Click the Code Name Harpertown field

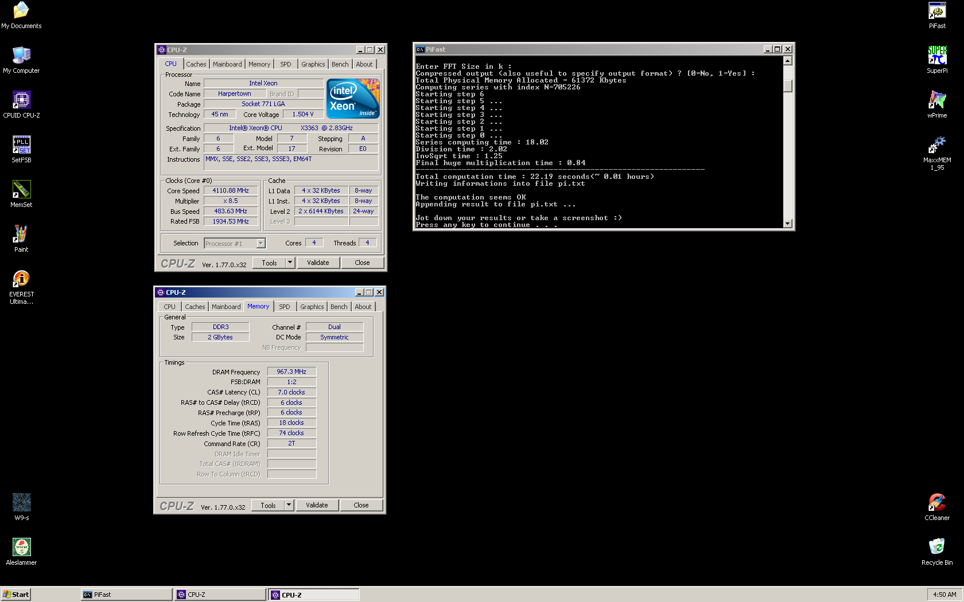point(235,93)
